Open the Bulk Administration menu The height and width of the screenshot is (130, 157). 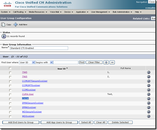click(x=122, y=12)
